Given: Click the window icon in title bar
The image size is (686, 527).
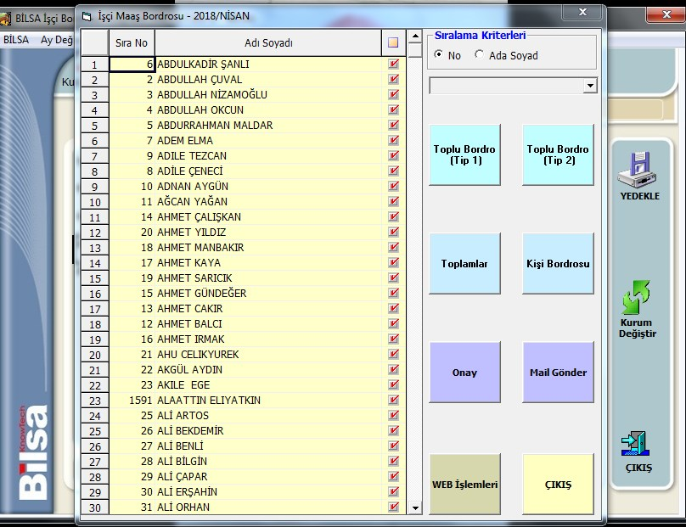Looking at the screenshot, I should [x=87, y=14].
